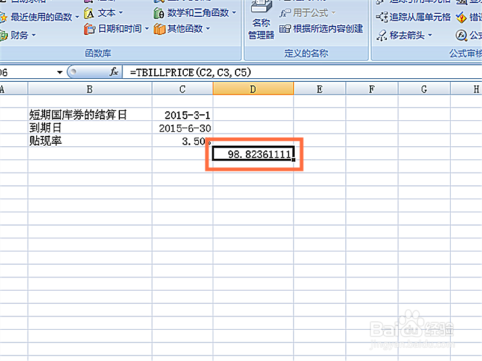The width and height of the screenshot is (482, 361).
Task: Select column D header
Action: pyautogui.click(x=253, y=89)
